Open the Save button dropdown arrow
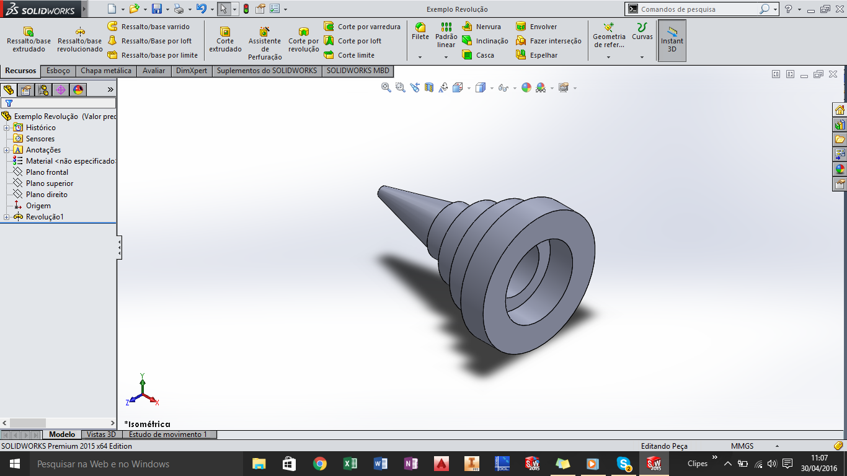Screen dimensions: 847x476 click(x=167, y=9)
